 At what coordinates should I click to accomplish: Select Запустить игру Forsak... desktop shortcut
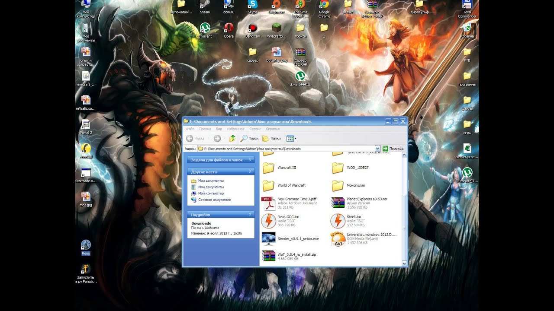[x=86, y=273]
